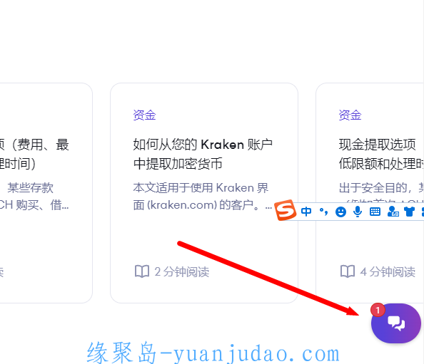The image size is (424, 364).
Task: Click the 资金 category link in right card
Action: coord(350,115)
